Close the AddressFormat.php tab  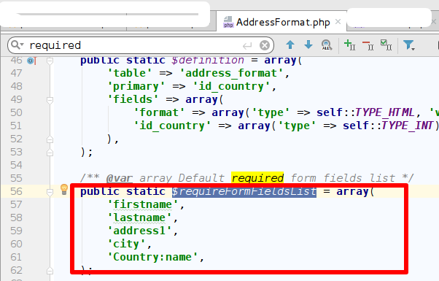pyautogui.click(x=338, y=22)
